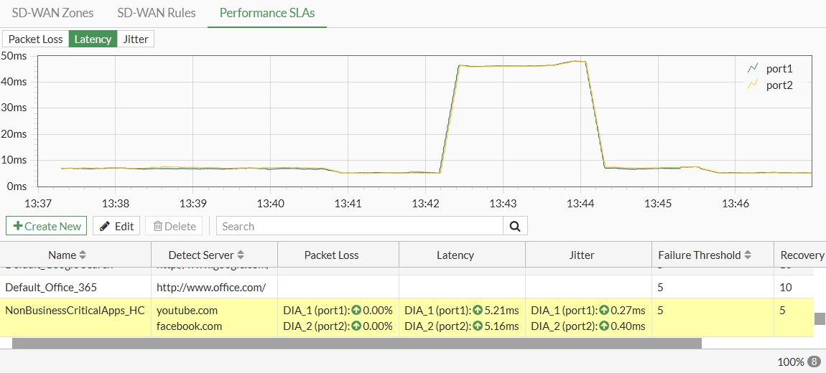The width and height of the screenshot is (826, 373).
Task: Click the port1 legend line icon
Action: coord(753,69)
